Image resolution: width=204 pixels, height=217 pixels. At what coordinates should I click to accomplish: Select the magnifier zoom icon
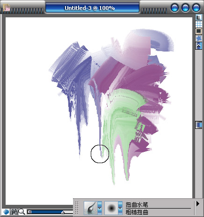(22, 212)
